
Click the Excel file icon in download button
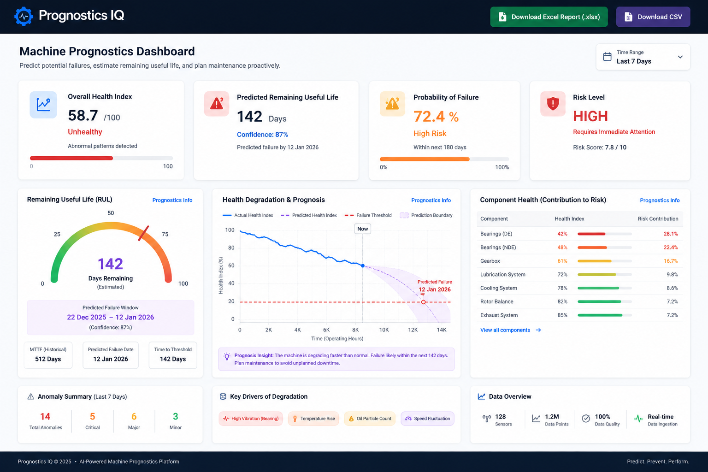point(502,17)
